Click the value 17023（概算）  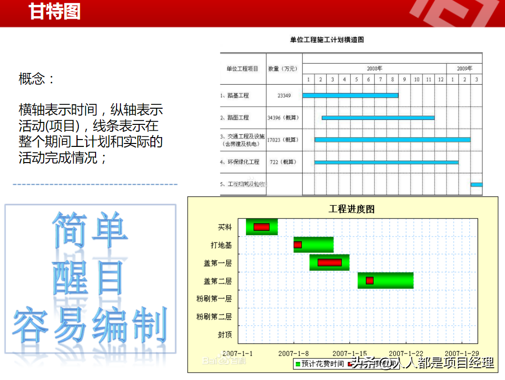[284, 140]
